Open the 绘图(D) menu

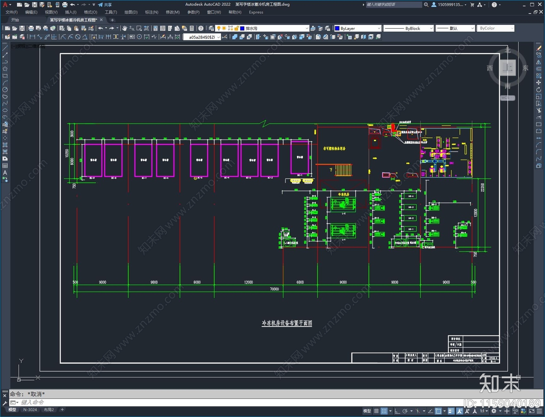point(131,12)
